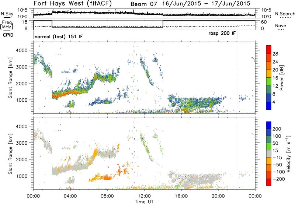Click the 'Freq. [MHz]' axis label

point(7,25)
